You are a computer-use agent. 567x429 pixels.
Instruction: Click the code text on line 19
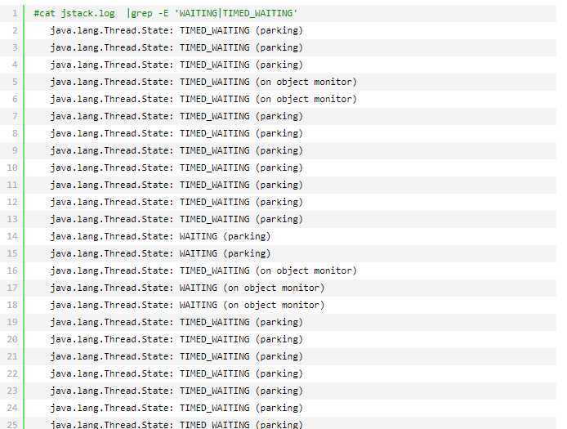(176, 322)
